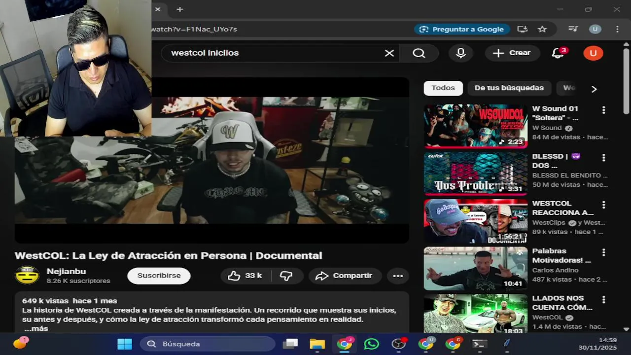Select the De tus búsquedas chip
Image resolution: width=631 pixels, height=355 pixels.
tap(509, 88)
